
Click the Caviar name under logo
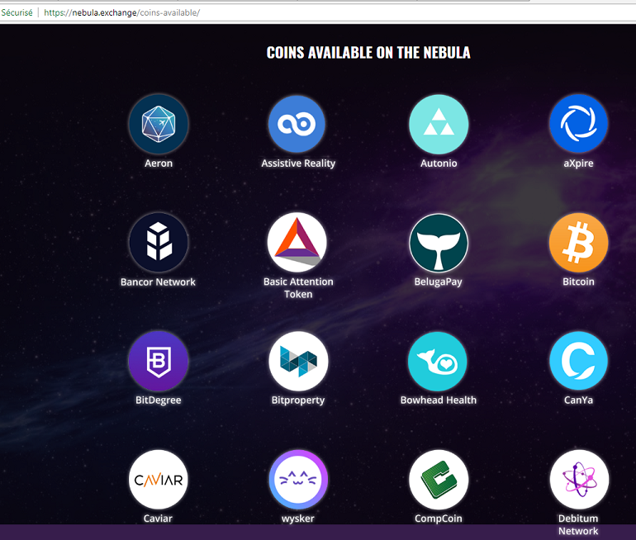tap(158, 519)
